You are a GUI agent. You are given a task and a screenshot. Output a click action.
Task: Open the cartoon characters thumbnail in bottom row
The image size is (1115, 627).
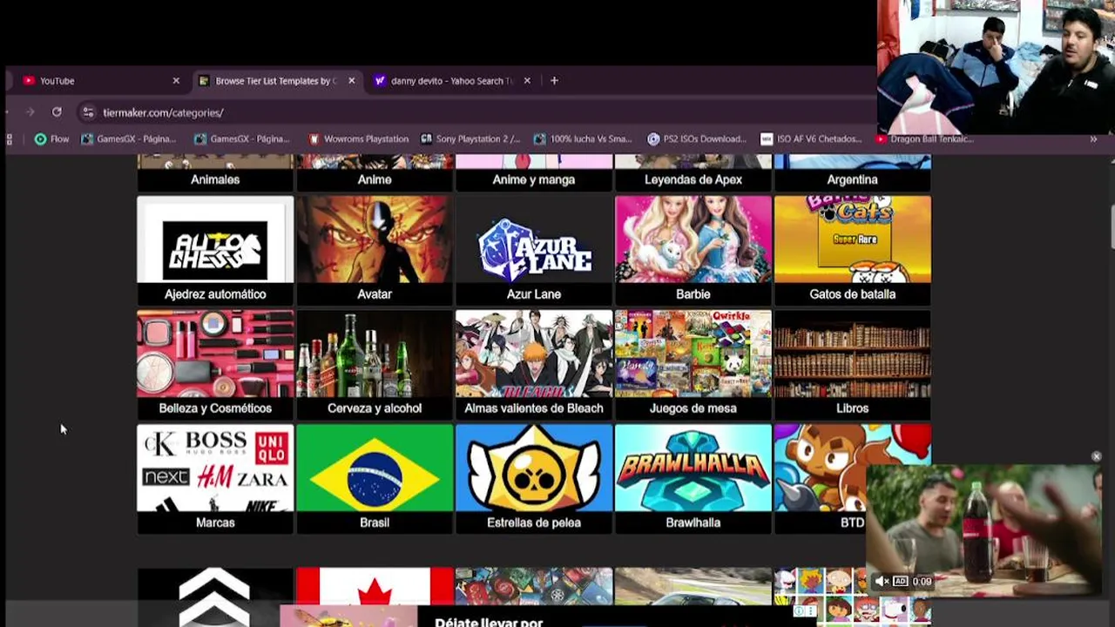pos(853,597)
